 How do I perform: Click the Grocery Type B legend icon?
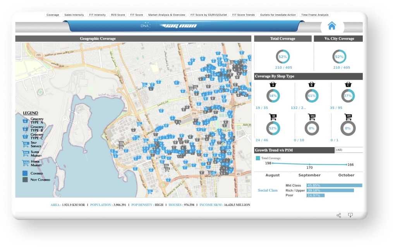[25, 129]
